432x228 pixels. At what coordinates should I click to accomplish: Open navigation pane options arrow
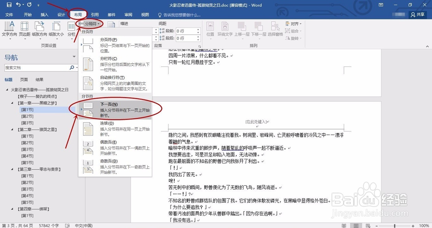(x=74, y=56)
